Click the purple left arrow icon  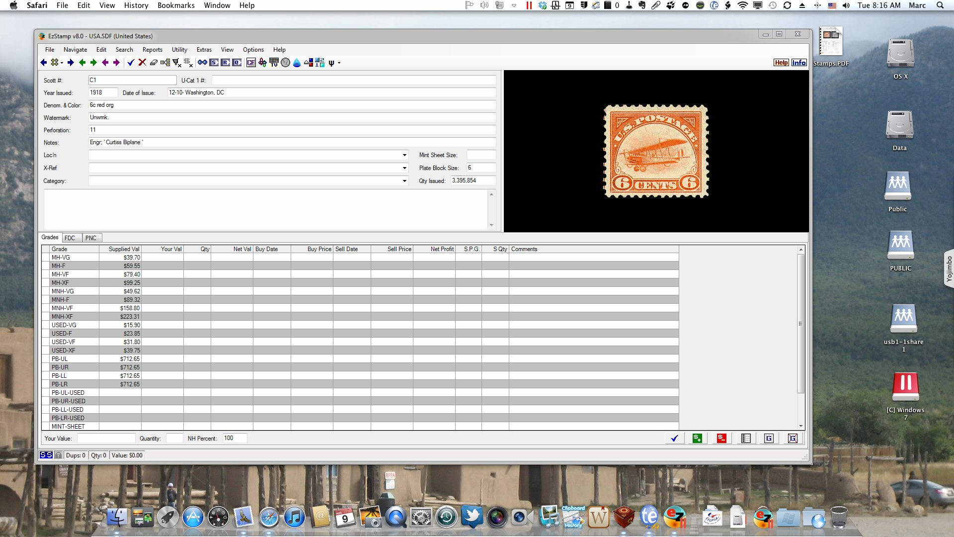(x=105, y=63)
